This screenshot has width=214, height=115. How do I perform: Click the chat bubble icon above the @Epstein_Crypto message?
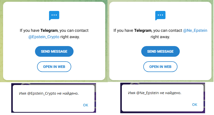tap(54, 16)
